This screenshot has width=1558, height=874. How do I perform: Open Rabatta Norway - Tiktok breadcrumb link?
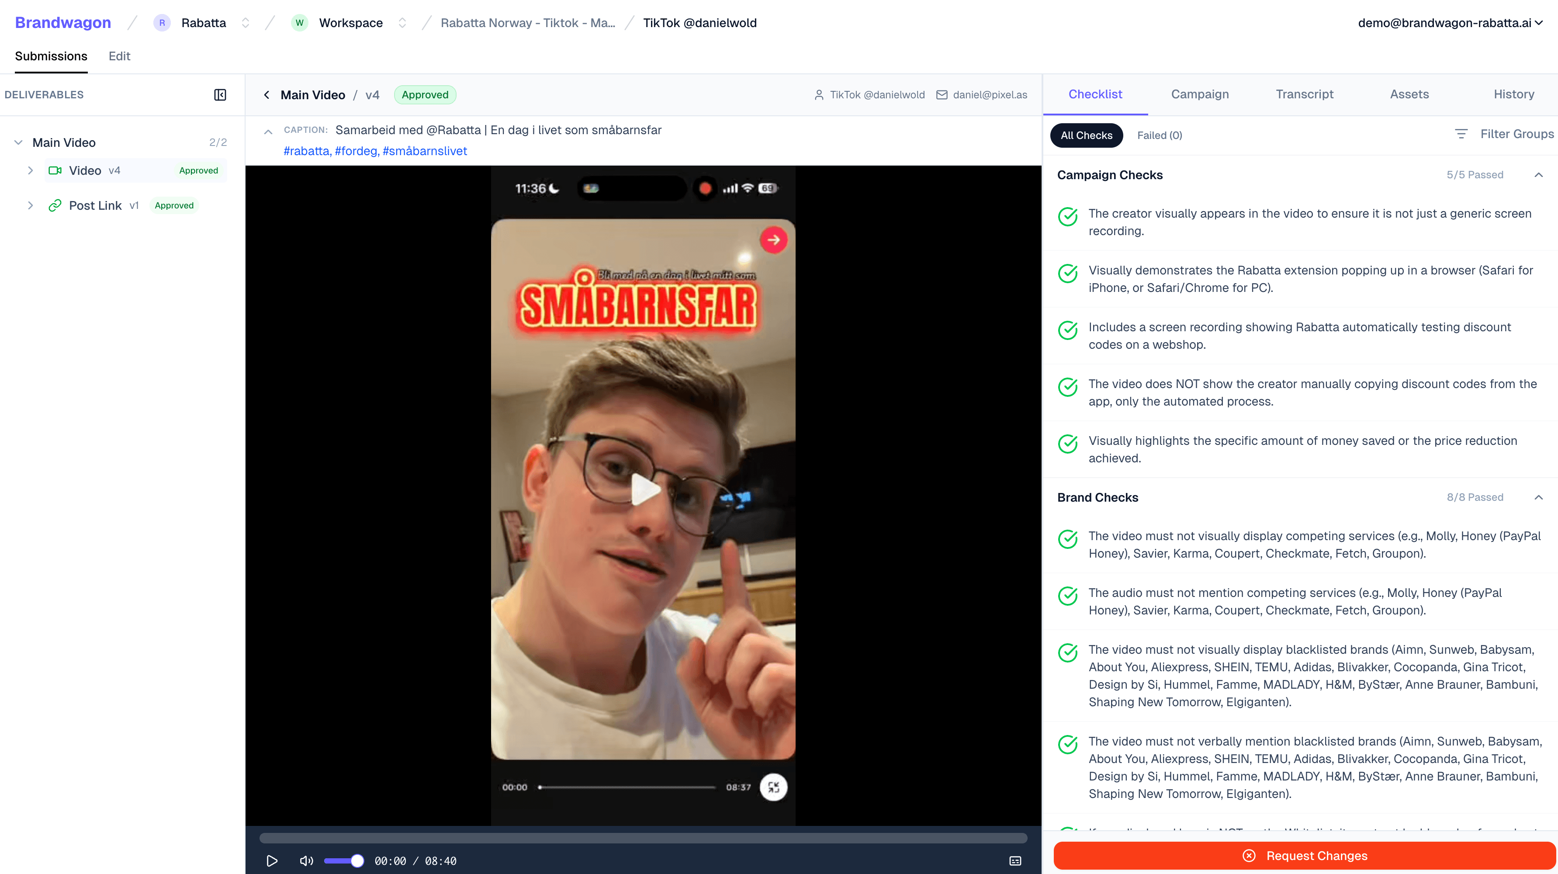[x=527, y=23]
